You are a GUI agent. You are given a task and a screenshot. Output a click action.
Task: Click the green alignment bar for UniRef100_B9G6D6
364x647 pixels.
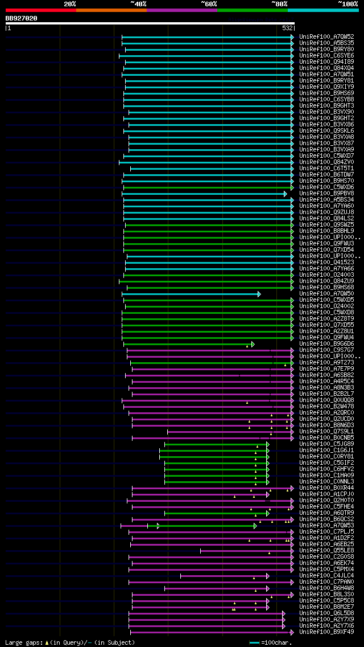pyautogui.click(x=189, y=344)
